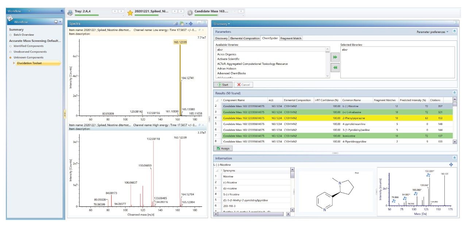This screenshot has width=467, height=228.
Task: Switch to the Fragment Match tab
Action: (x=291, y=38)
